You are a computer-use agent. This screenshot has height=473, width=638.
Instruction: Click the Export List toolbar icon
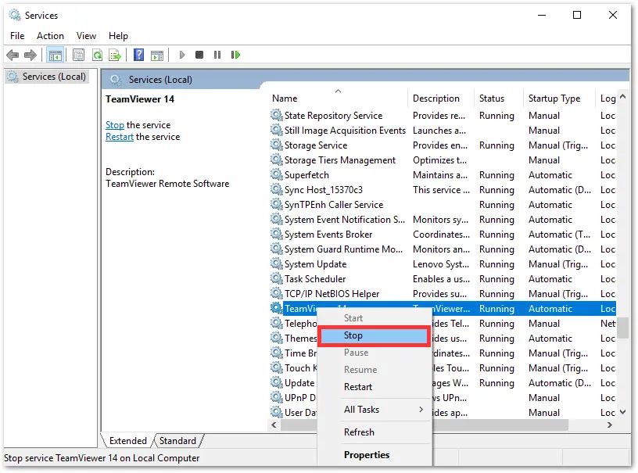coord(115,55)
